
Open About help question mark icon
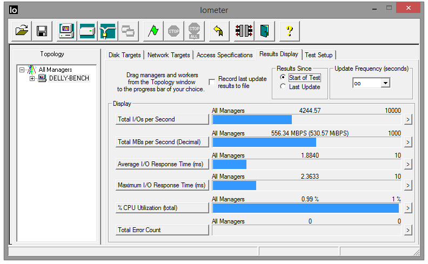(289, 31)
